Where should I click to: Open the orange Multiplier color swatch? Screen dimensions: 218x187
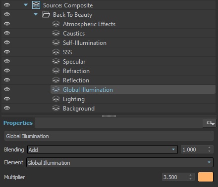point(206,177)
